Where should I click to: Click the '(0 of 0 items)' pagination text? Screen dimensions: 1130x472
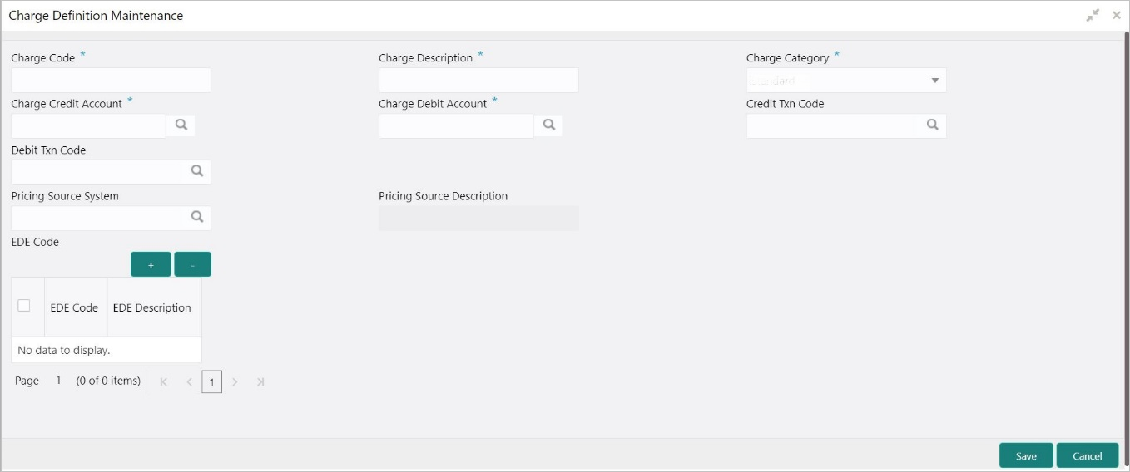coord(108,381)
